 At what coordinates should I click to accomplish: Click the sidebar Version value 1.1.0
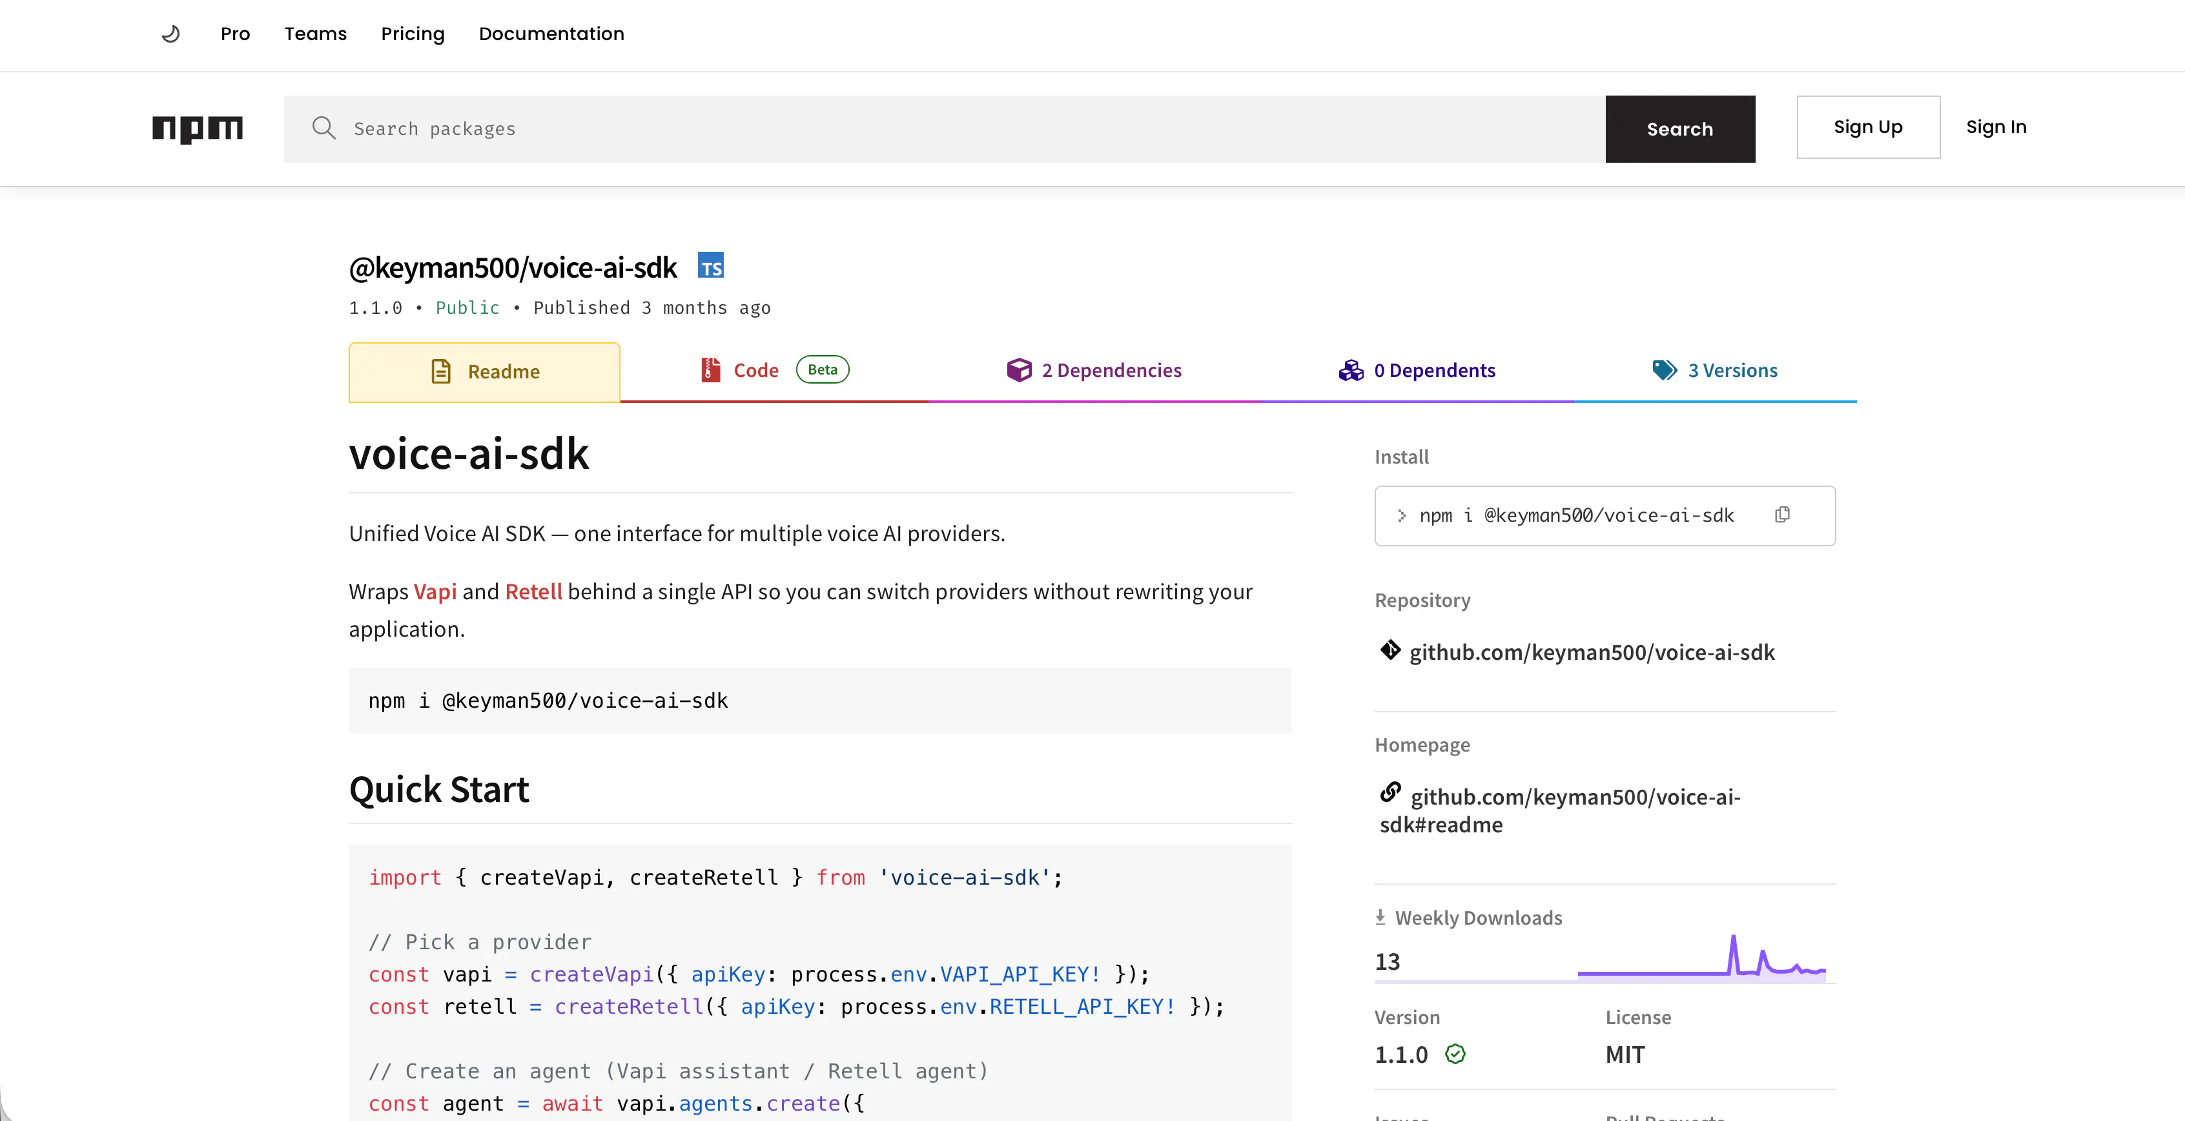click(1401, 1054)
